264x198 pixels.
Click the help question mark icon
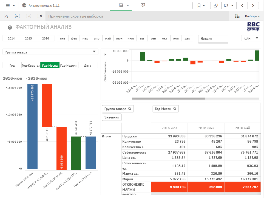pos(10,27)
